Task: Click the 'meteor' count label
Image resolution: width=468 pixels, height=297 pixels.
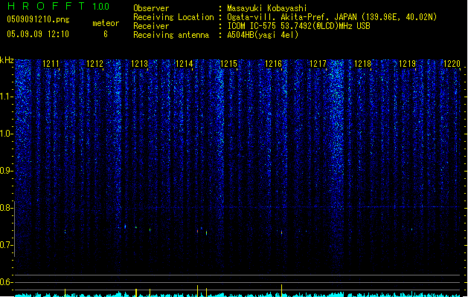Action: coord(106,23)
